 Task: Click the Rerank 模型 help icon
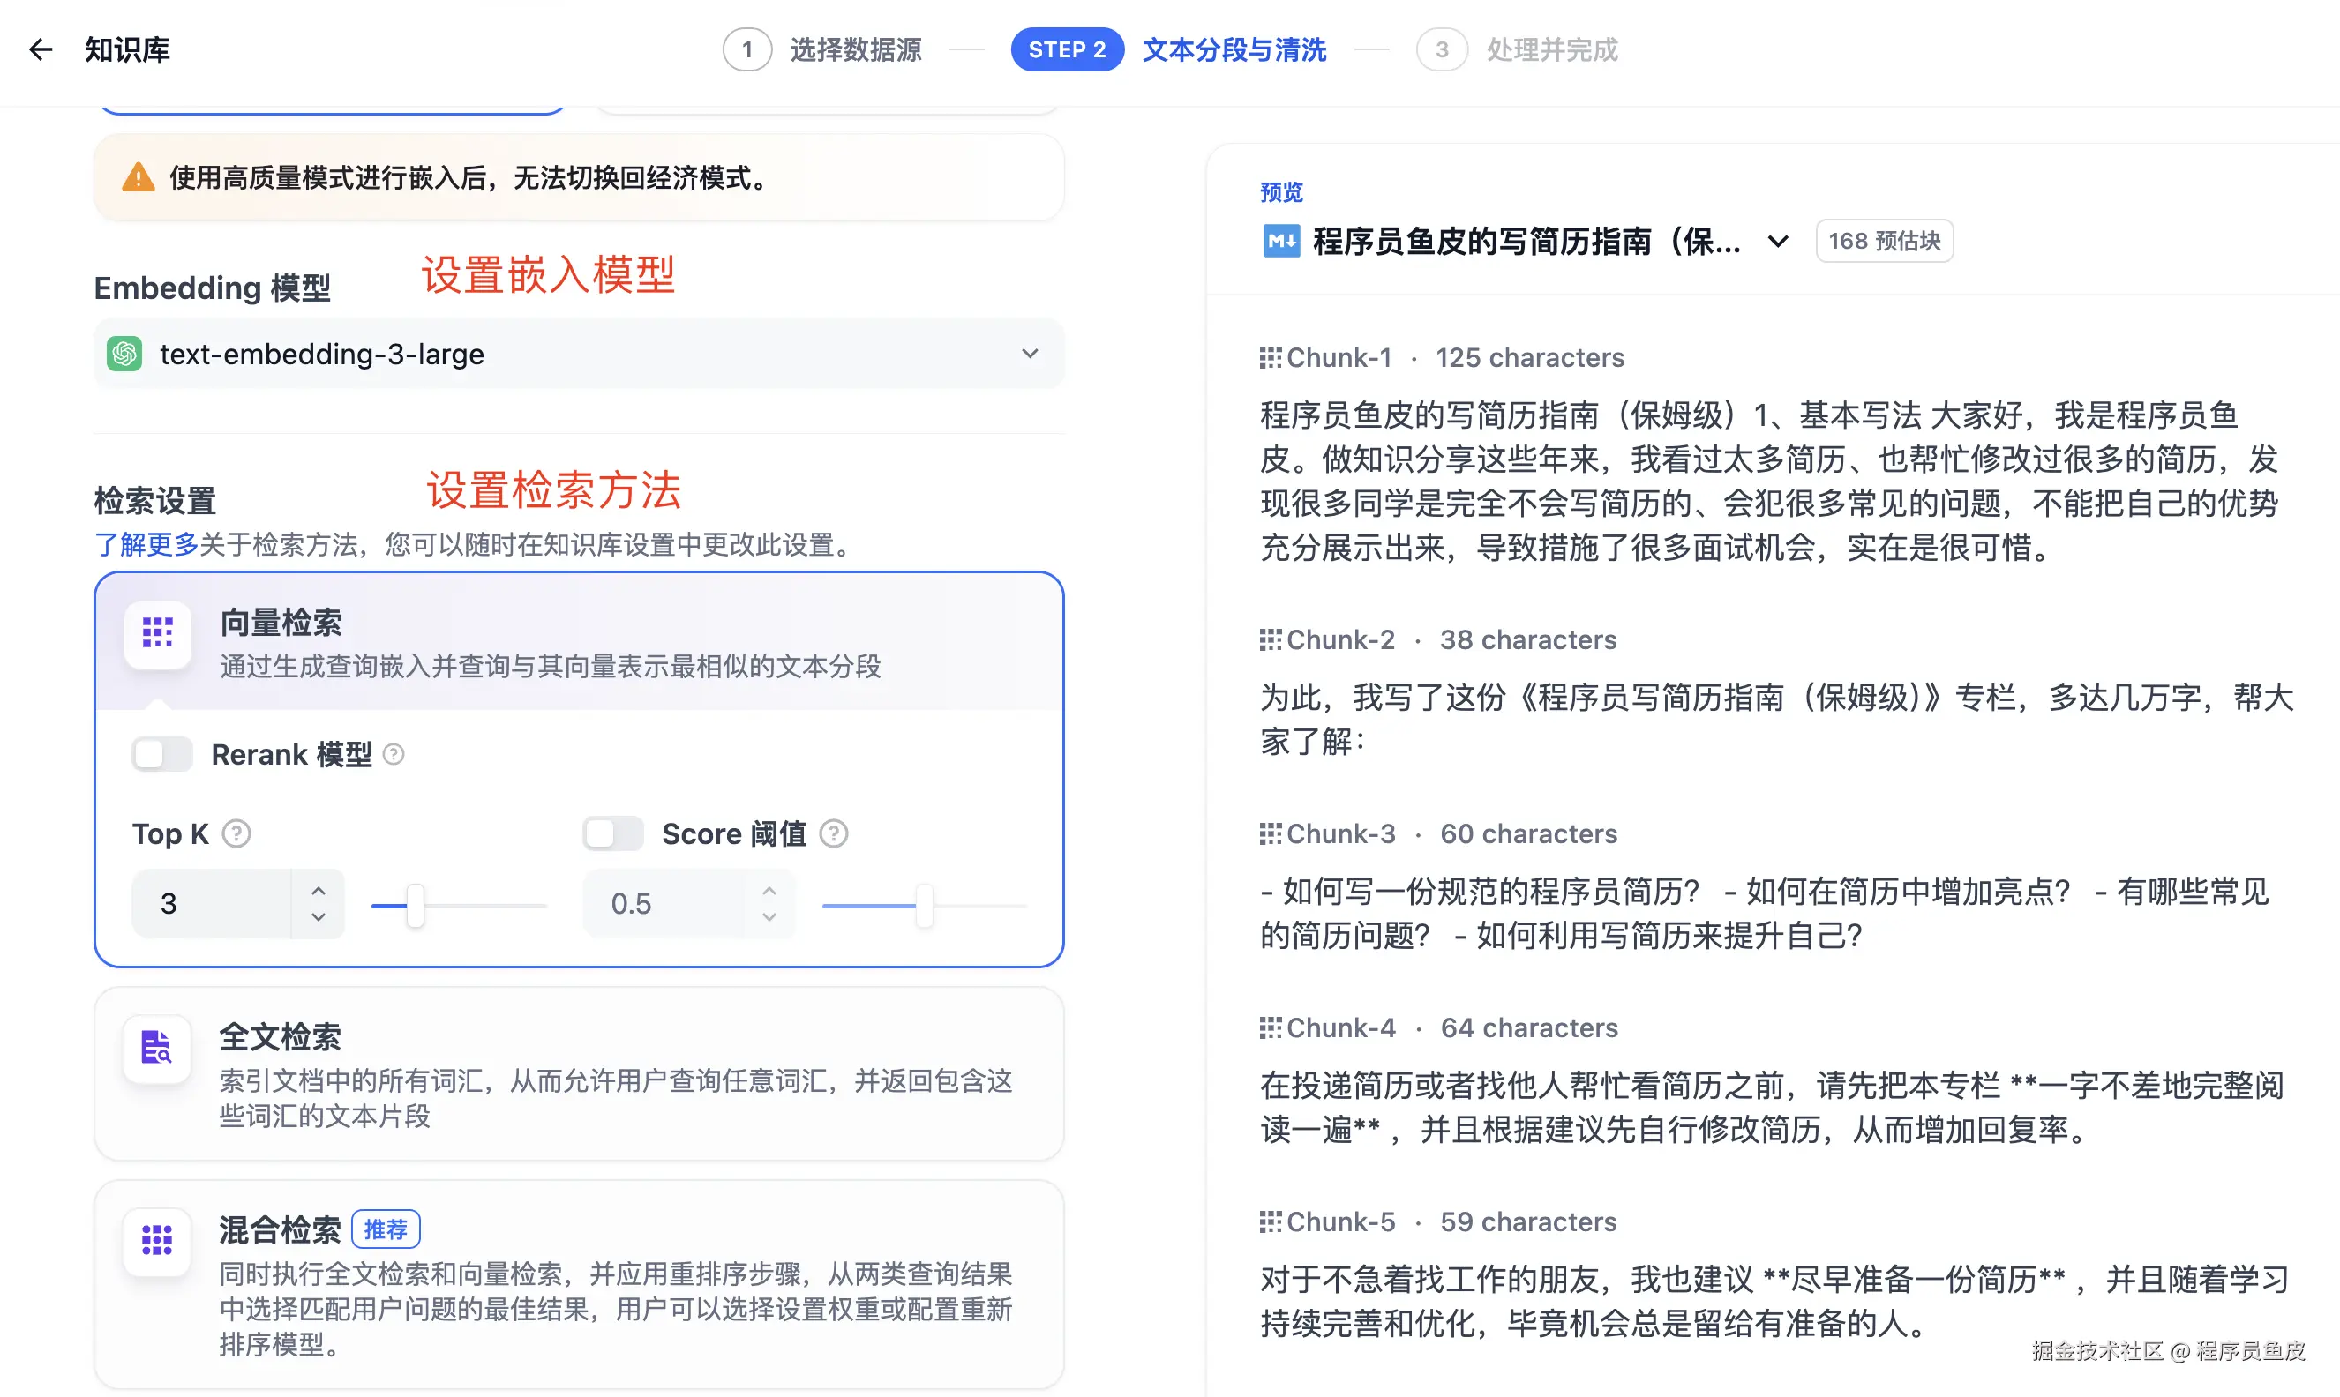point(394,754)
